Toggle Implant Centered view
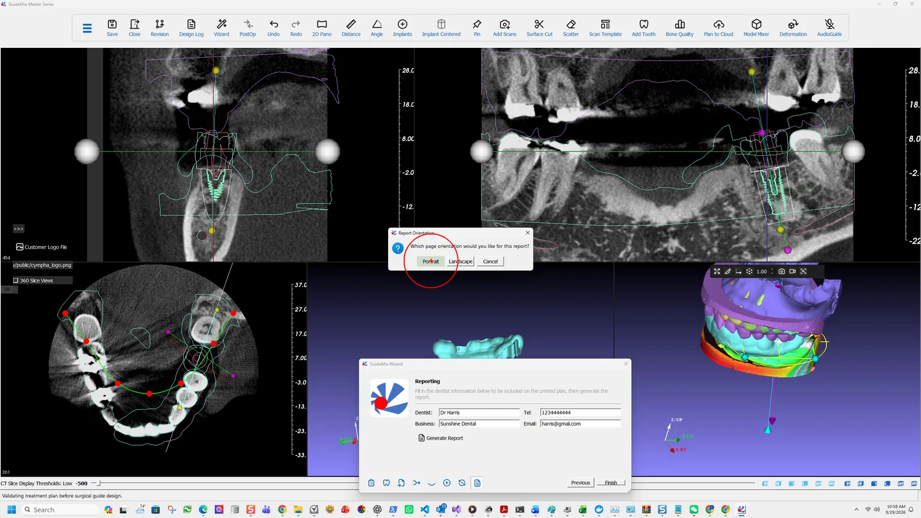The image size is (921, 518). (441, 28)
